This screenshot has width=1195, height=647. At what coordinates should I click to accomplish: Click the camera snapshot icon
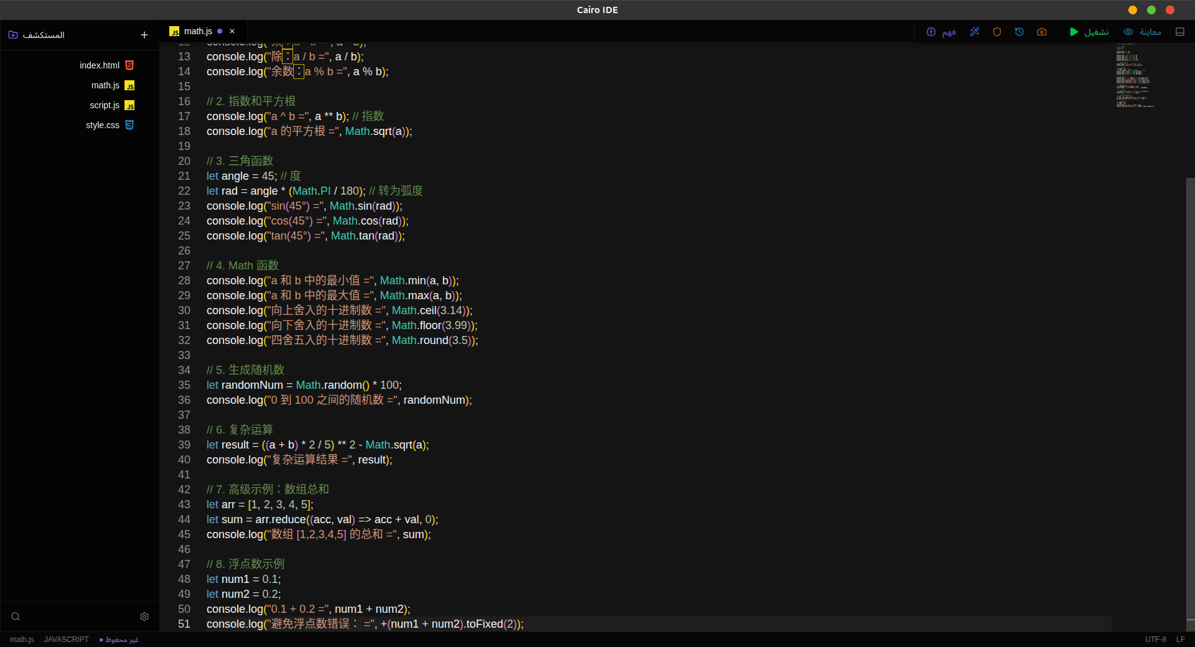[x=1042, y=32]
